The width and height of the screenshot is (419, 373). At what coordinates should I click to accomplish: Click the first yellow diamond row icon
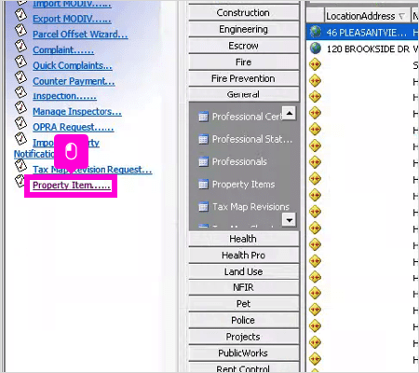pyautogui.click(x=315, y=64)
